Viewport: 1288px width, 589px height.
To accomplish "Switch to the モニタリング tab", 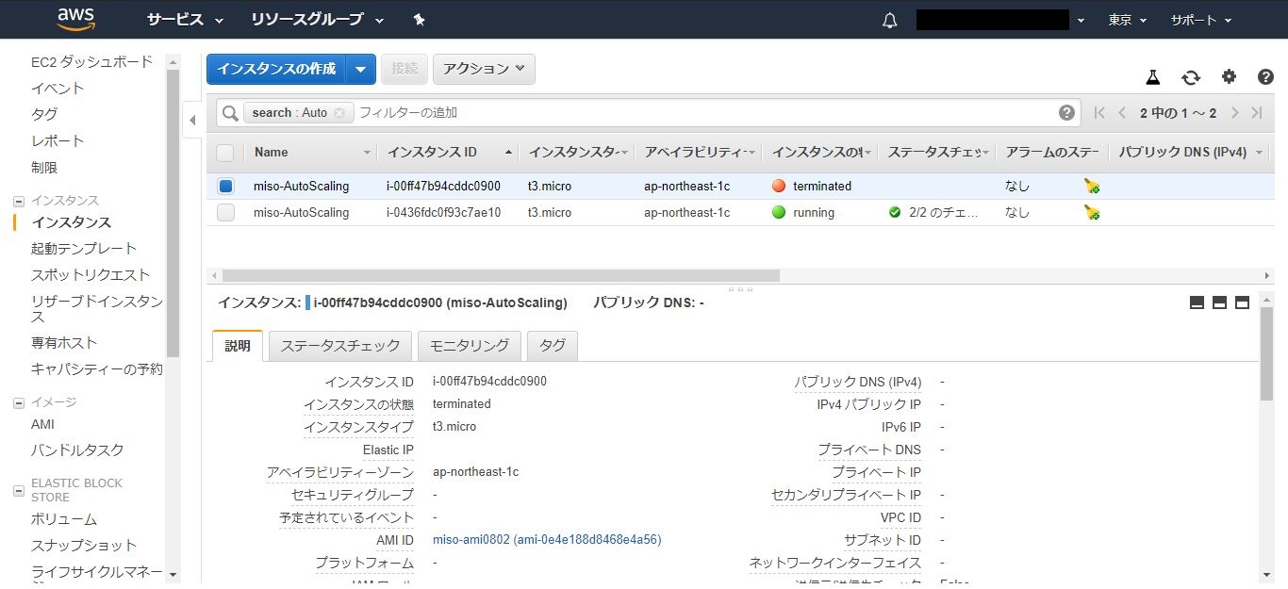I will point(469,346).
